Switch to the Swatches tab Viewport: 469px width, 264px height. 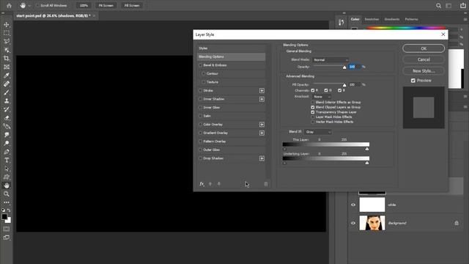pyautogui.click(x=372, y=19)
